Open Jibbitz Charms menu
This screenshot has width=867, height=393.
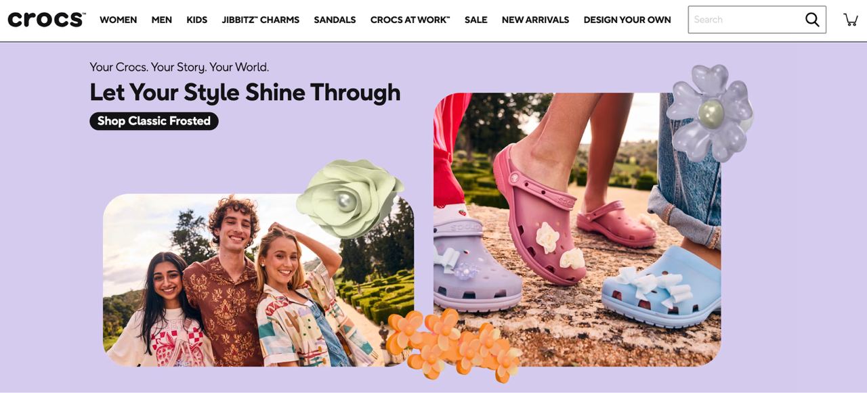pos(261,20)
